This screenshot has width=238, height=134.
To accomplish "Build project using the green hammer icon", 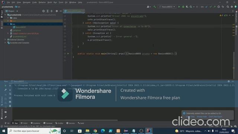I will coord(155,7).
